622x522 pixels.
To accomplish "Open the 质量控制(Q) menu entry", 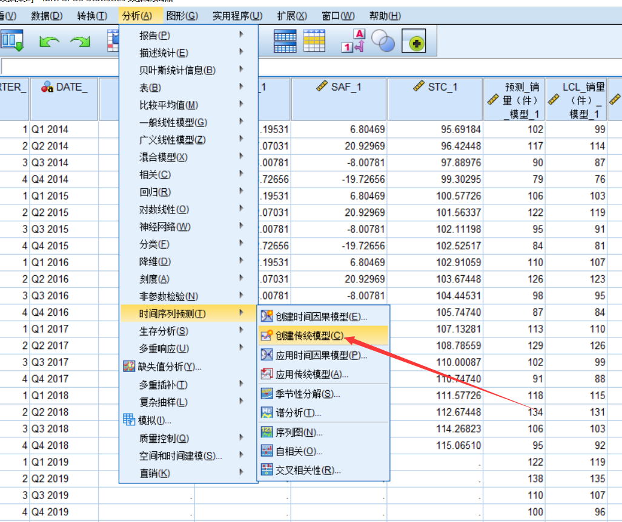I will (x=189, y=438).
